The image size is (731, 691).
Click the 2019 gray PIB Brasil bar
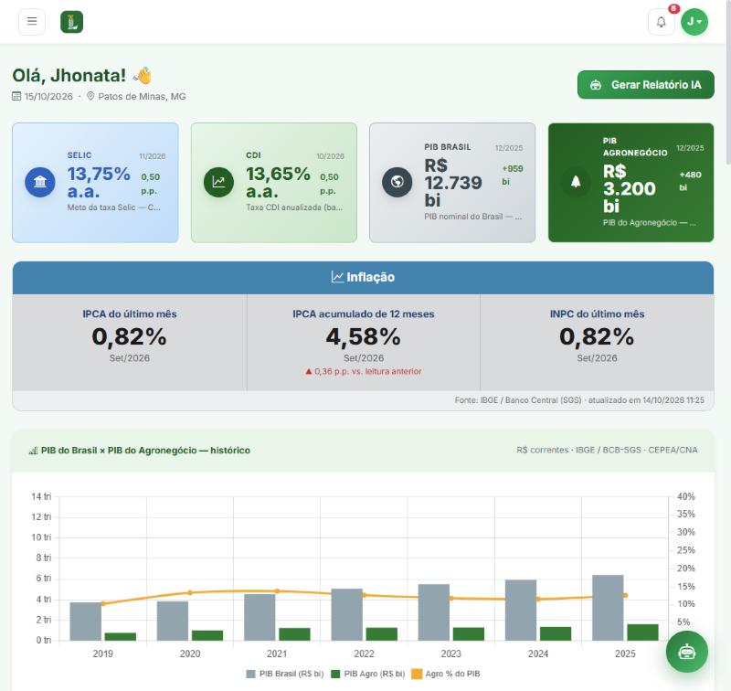pos(86,622)
